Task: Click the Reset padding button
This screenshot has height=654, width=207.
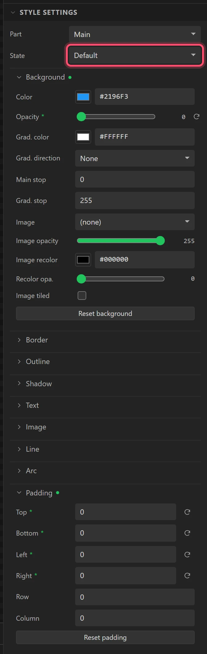Action: point(105,637)
